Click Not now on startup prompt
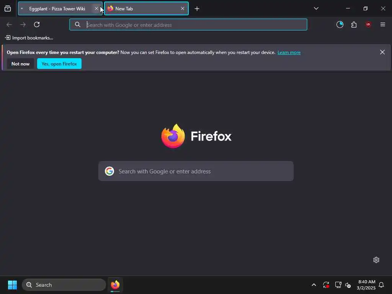The height and width of the screenshot is (294, 392). click(x=21, y=64)
